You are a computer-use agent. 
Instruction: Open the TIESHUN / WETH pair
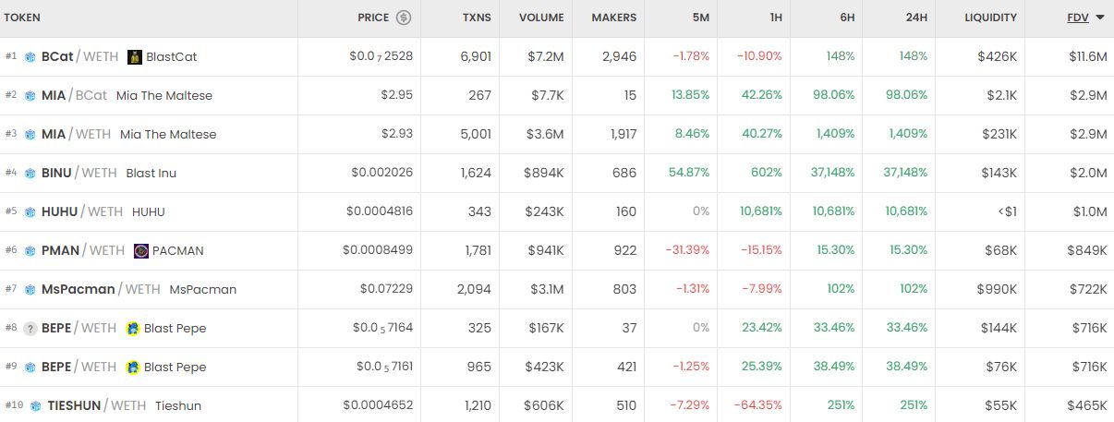pyautogui.click(x=97, y=405)
